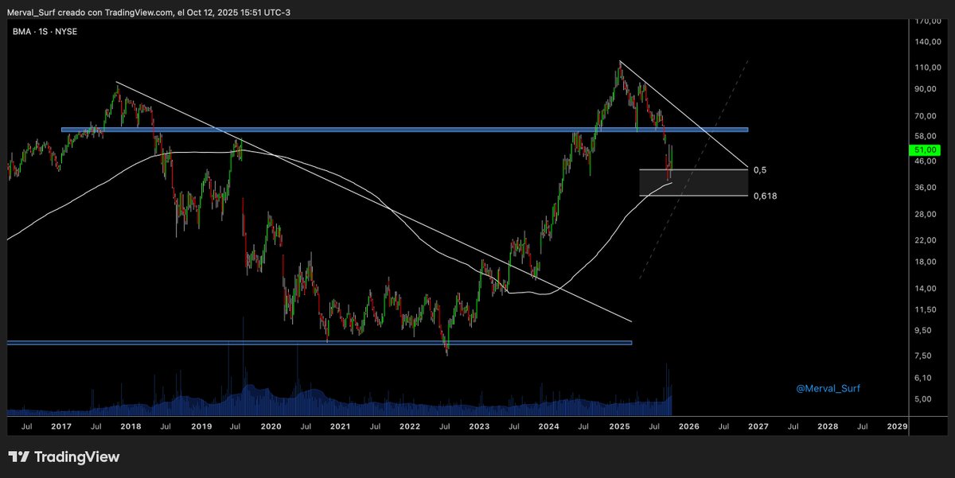Click the TradingView logo icon

(x=17, y=457)
